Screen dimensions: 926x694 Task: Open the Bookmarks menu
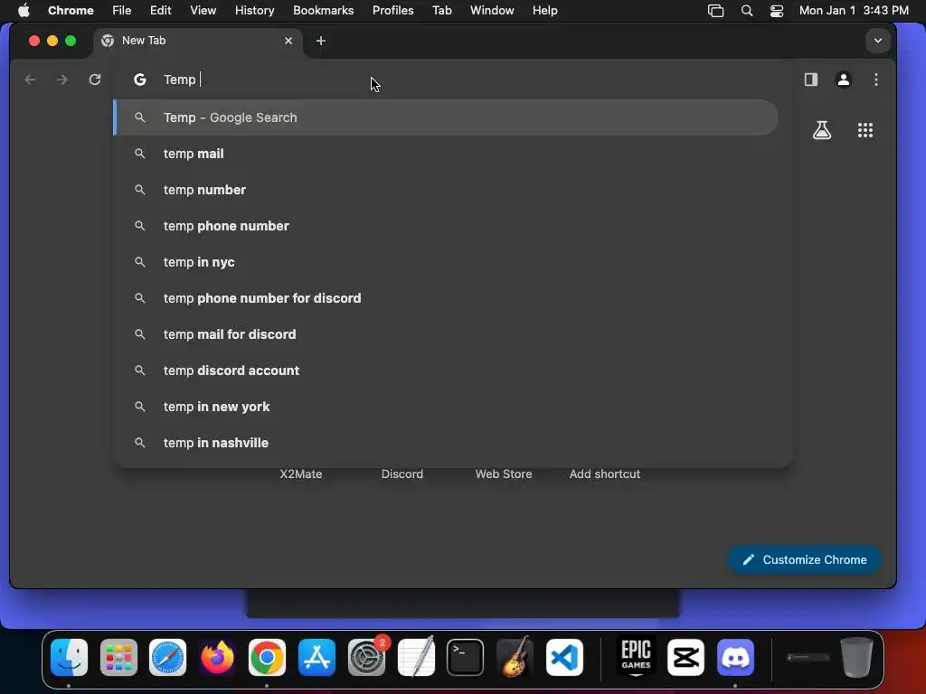coord(323,10)
